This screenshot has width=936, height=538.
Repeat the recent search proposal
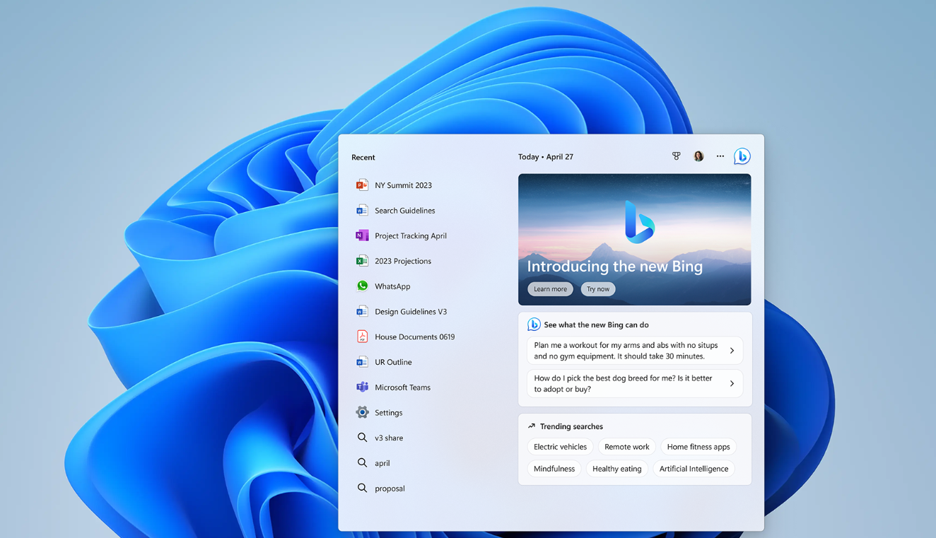tap(390, 489)
